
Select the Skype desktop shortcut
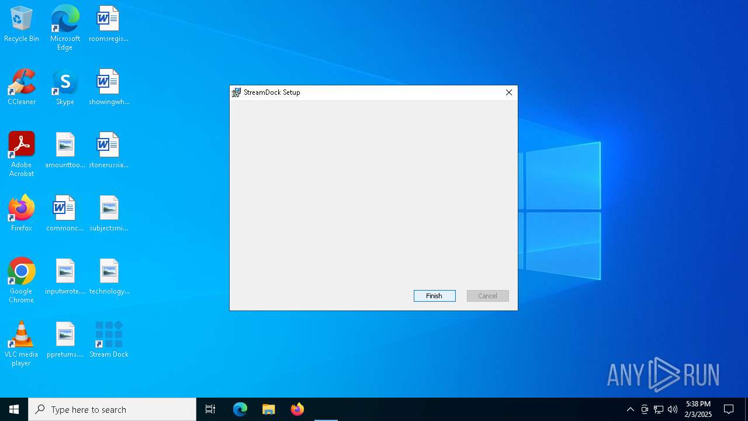65,87
